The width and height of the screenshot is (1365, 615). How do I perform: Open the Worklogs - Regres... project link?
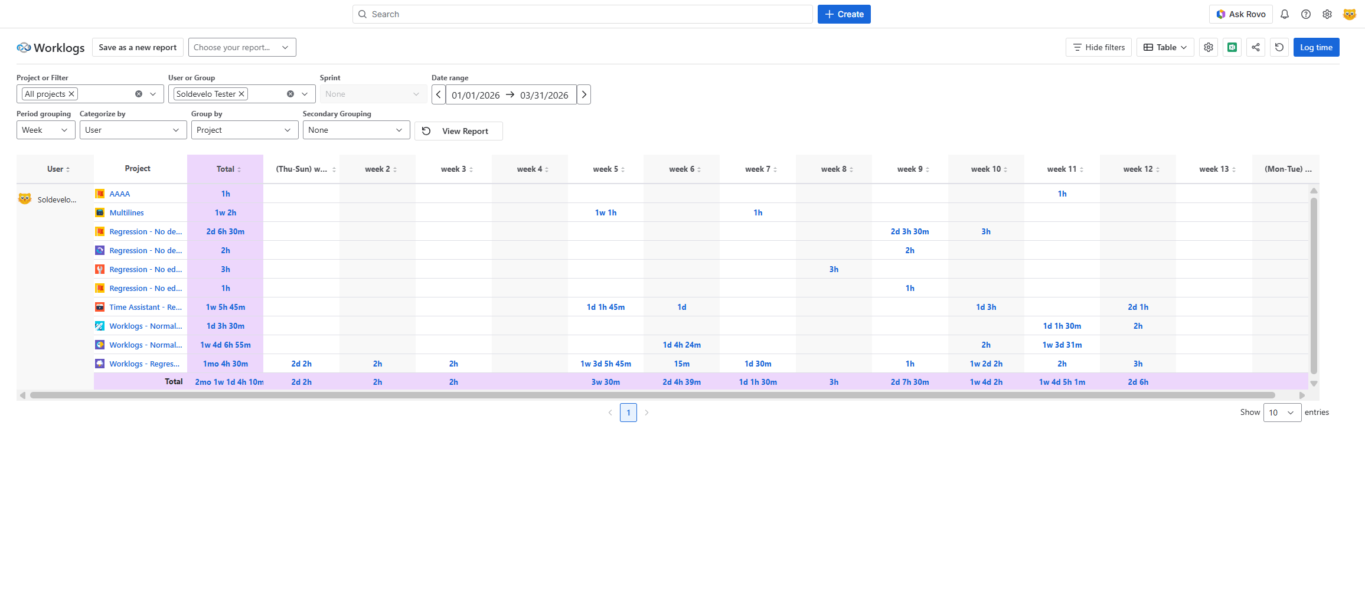click(145, 364)
